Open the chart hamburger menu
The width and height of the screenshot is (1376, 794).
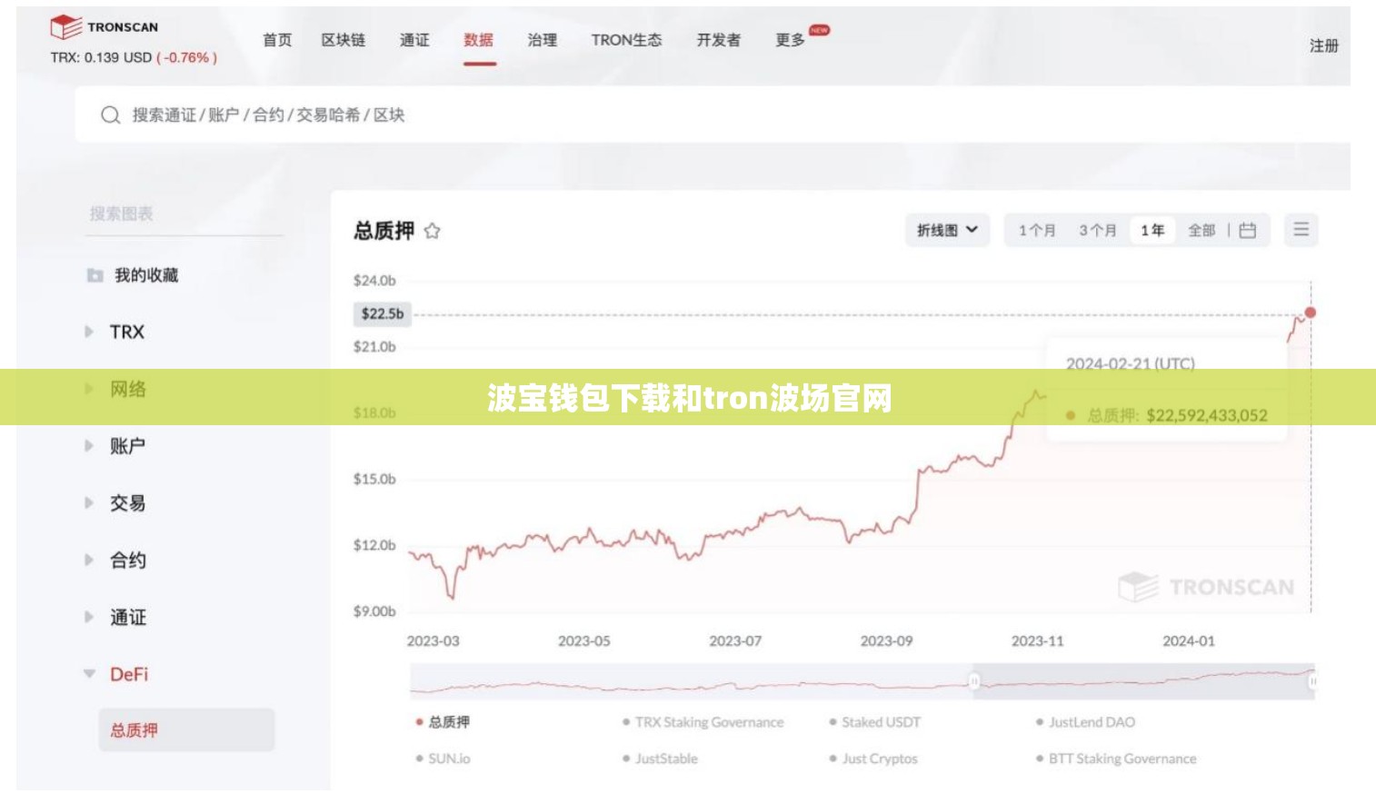click(x=1301, y=230)
